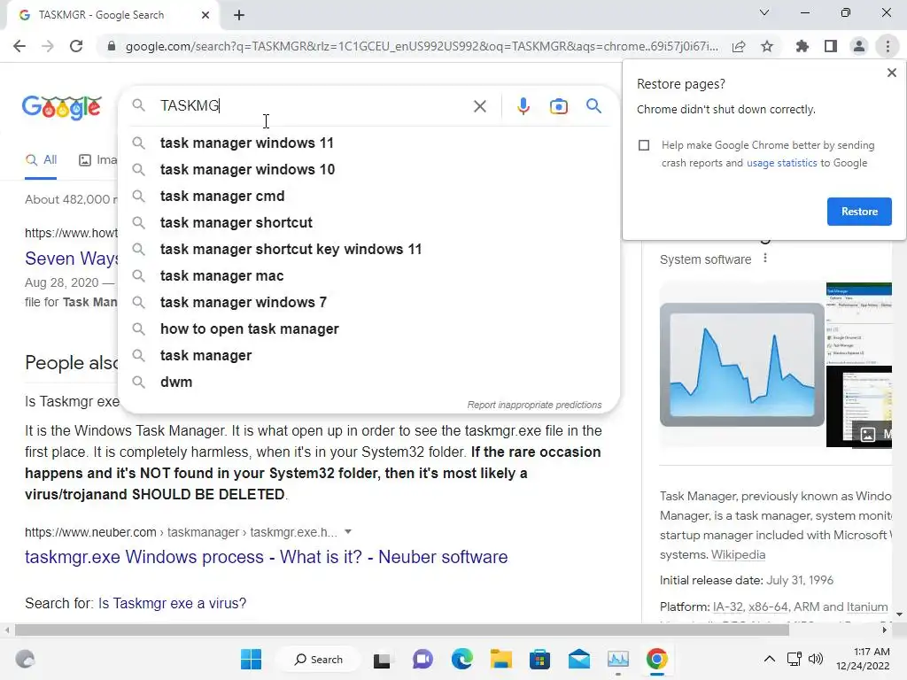907x680 pixels.
Task: Open the Mail app from the taskbar
Action: 579,659
